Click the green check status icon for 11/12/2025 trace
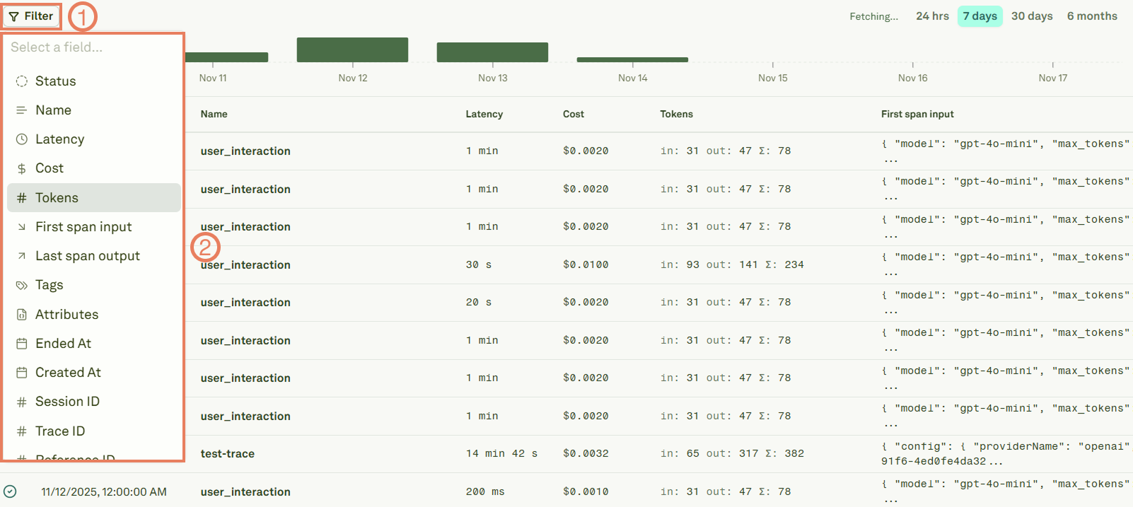The height and width of the screenshot is (507, 1133). (10, 491)
